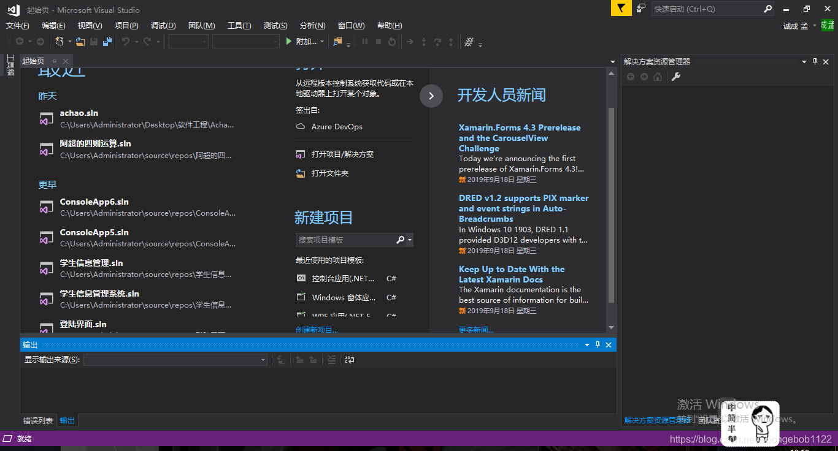
Task: Close the 起始页 tab
Action: coord(66,61)
